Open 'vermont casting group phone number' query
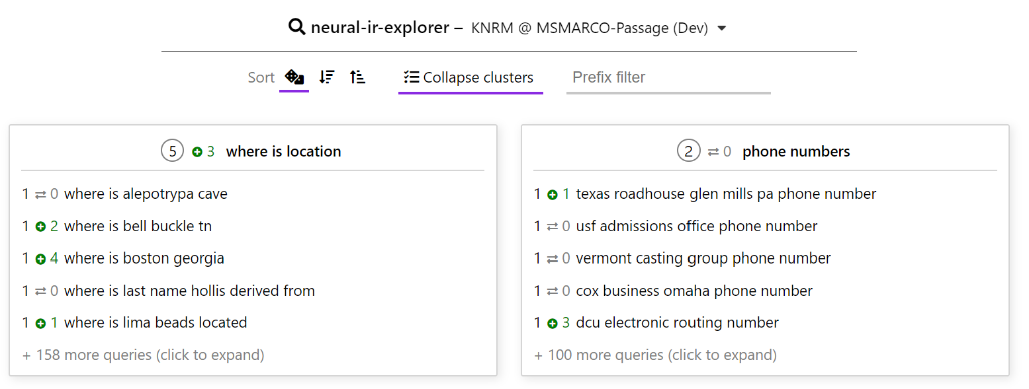The image size is (1029, 389). tap(703, 258)
